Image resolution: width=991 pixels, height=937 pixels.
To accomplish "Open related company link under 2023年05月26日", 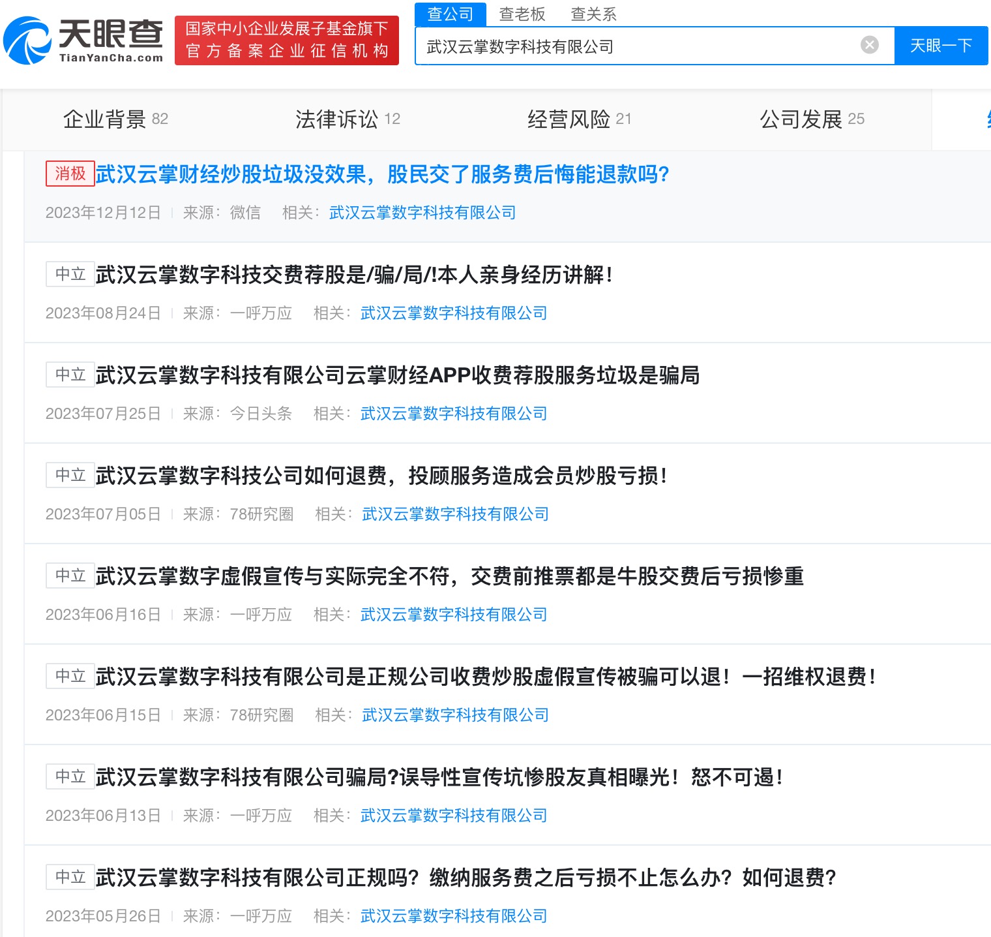I will (x=454, y=916).
